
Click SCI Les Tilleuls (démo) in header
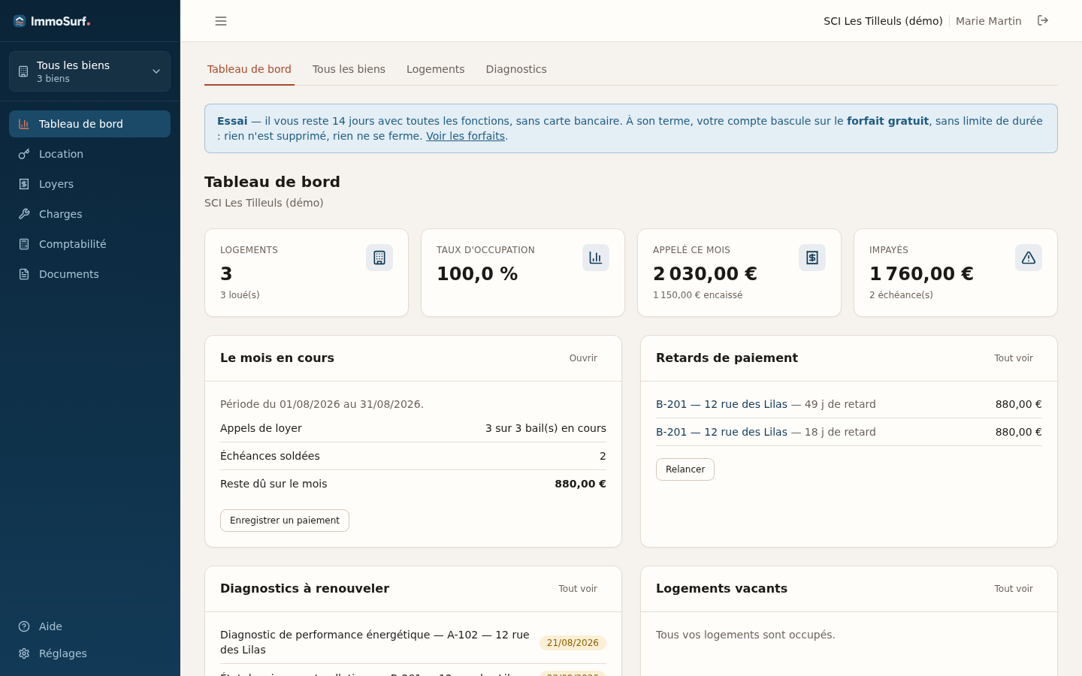click(x=883, y=21)
